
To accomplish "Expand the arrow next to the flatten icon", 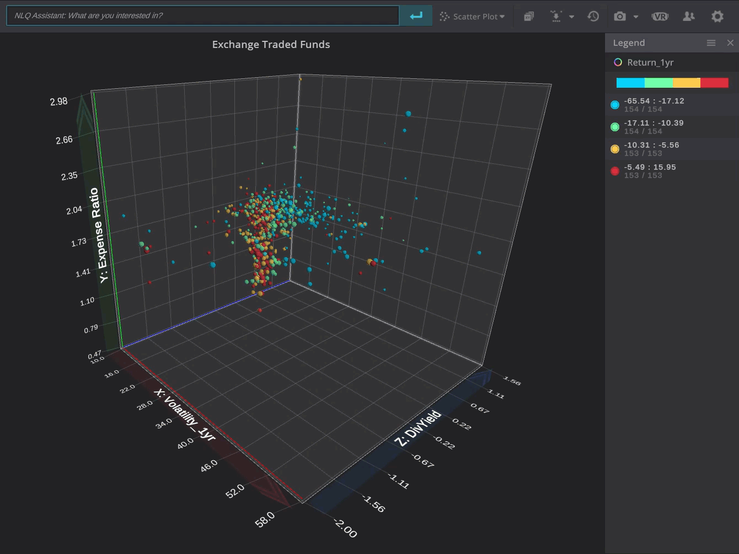I will pyautogui.click(x=571, y=17).
